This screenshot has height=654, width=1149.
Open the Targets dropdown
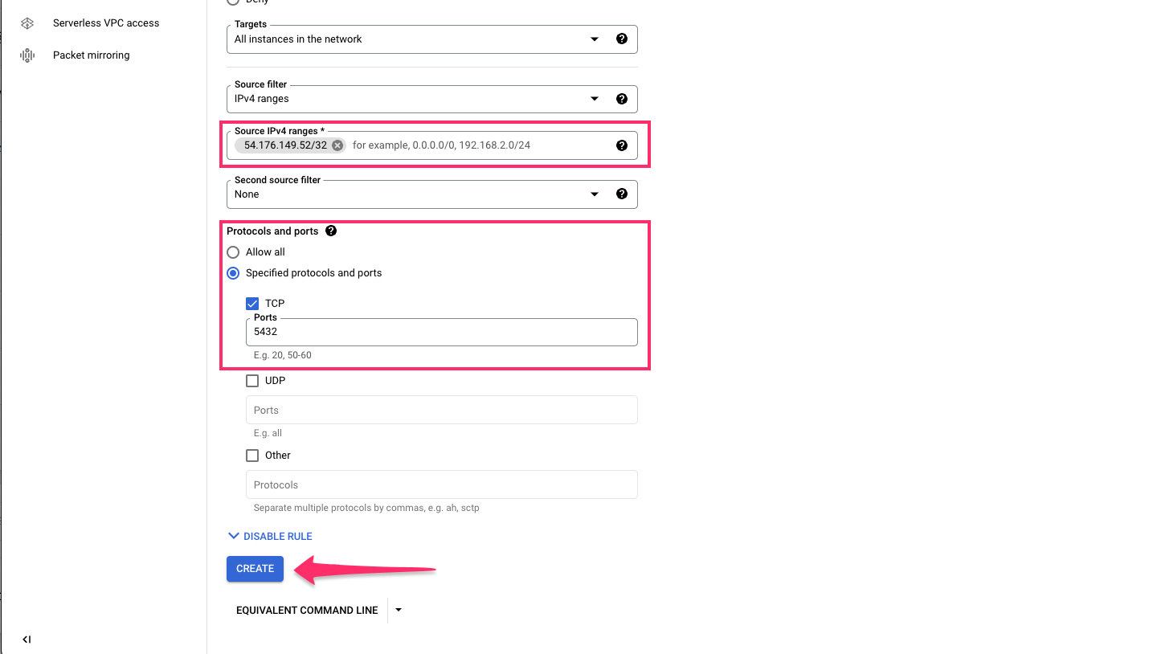tap(594, 38)
